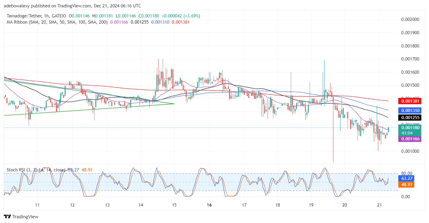Click the 0.001500 price axis label
The image size is (429, 223).
[410, 85]
